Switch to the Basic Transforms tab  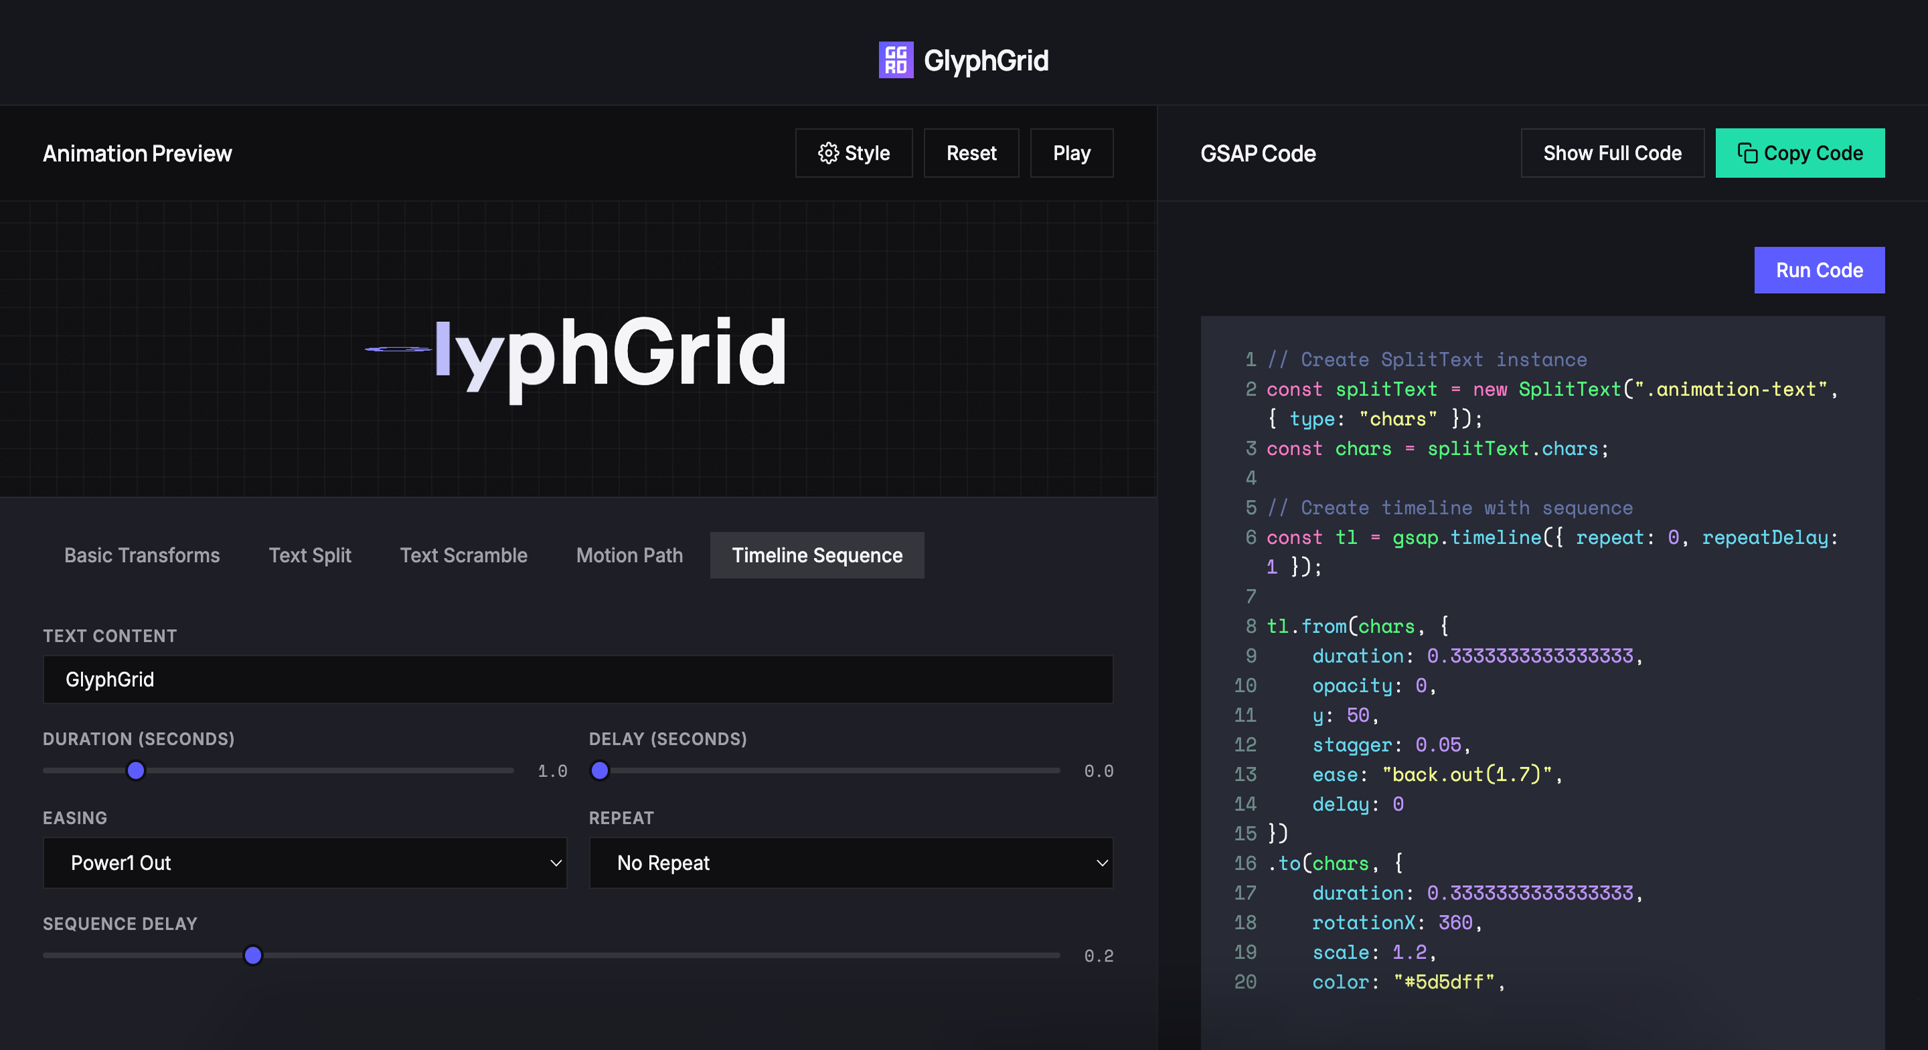(142, 555)
